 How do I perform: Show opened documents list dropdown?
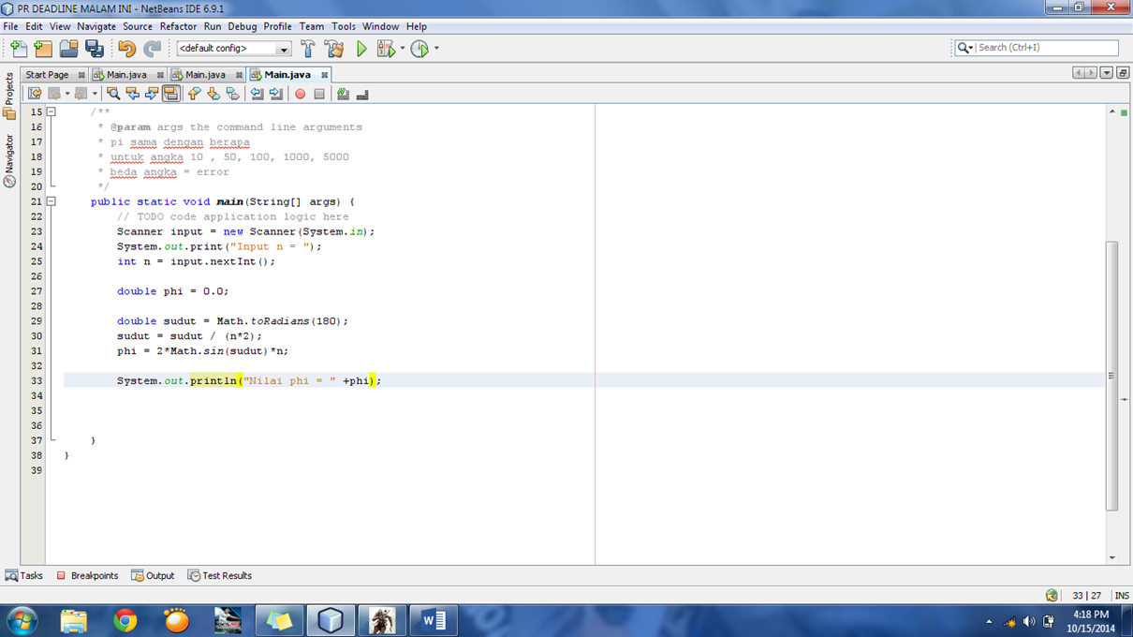pyautogui.click(x=1107, y=73)
